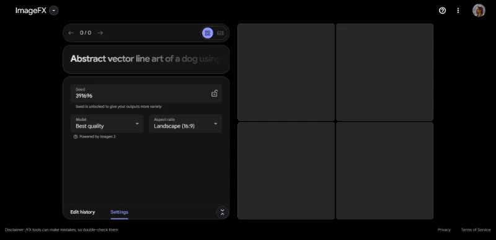Switch to single image detail view

click(221, 33)
